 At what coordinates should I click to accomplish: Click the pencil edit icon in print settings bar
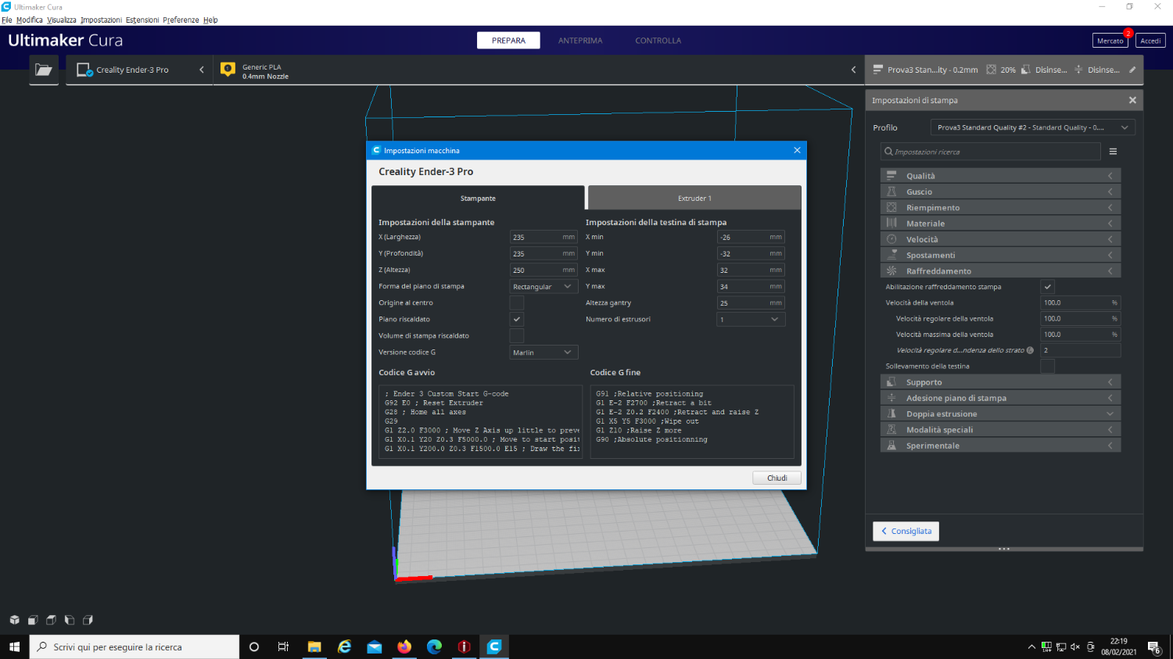(1132, 70)
